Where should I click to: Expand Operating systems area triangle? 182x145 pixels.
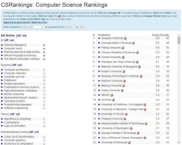pos(2,101)
